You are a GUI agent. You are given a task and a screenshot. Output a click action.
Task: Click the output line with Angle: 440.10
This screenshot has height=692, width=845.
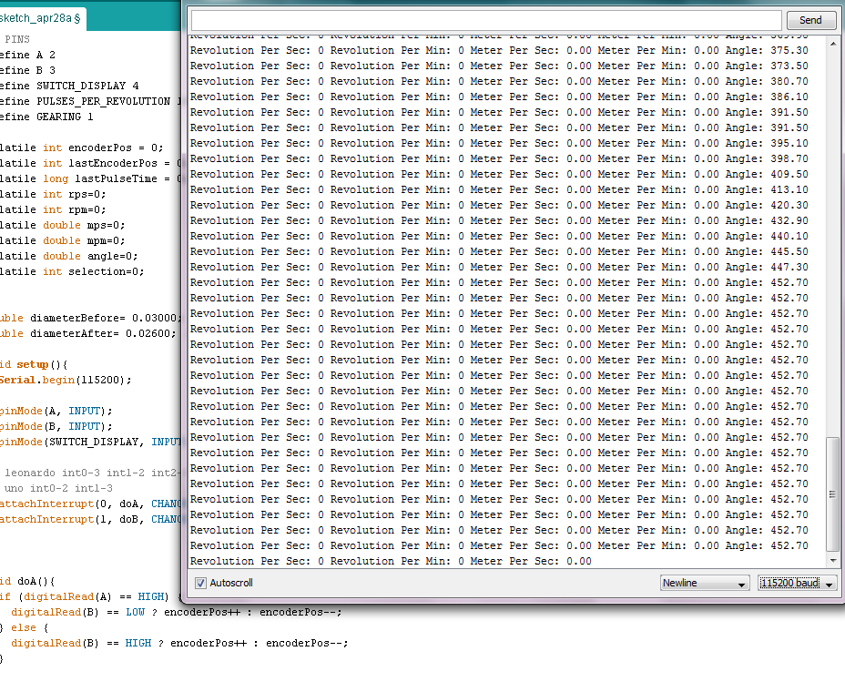click(x=499, y=236)
